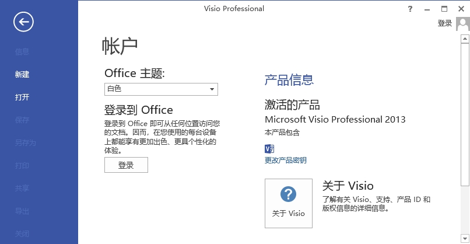
Task: Select 导出 in the sidebar
Action: pos(22,211)
